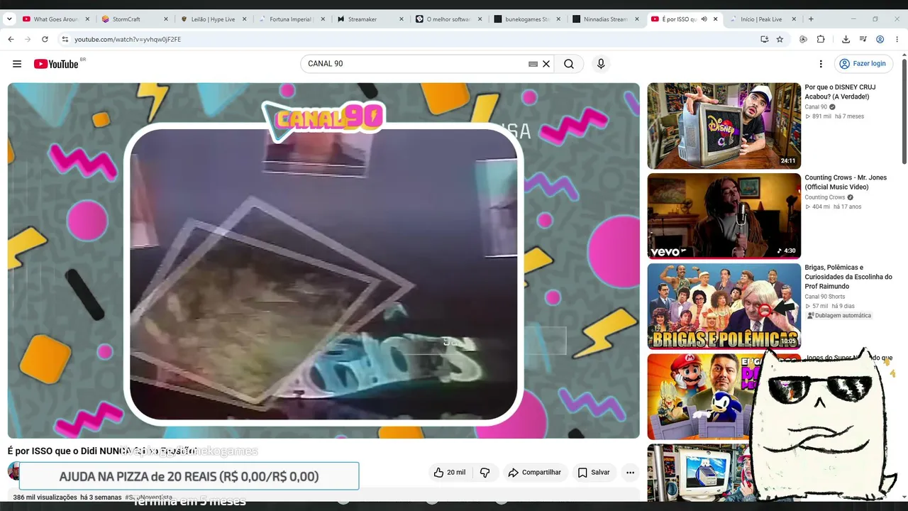Switch to the What Goes Around tab

(x=55, y=19)
